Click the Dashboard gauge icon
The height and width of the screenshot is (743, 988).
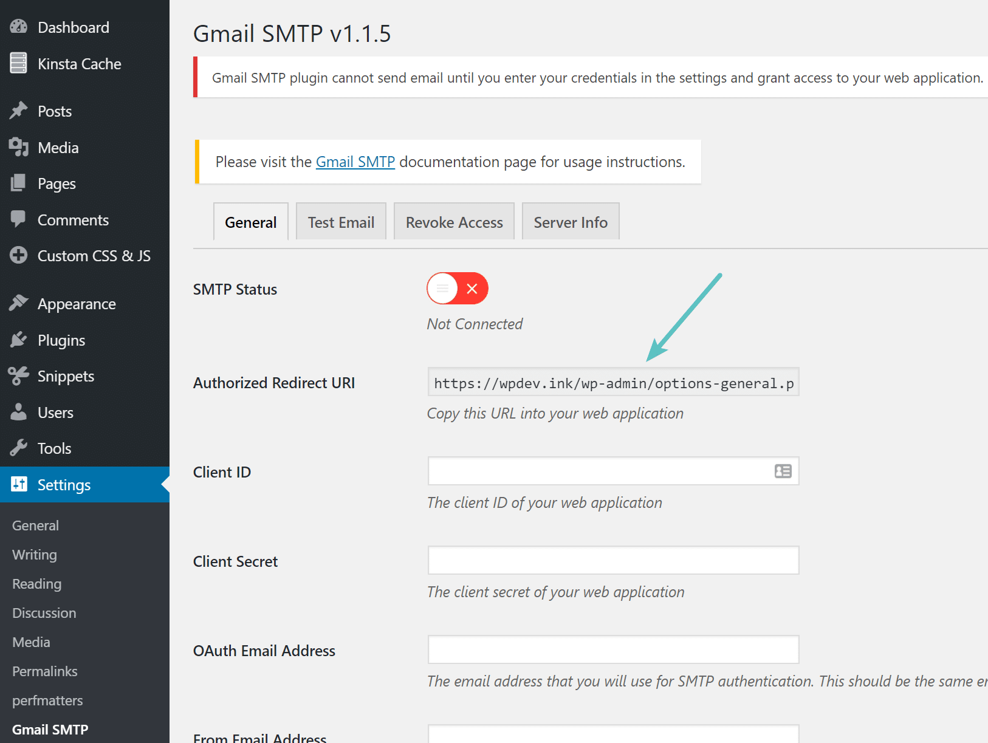coord(19,27)
